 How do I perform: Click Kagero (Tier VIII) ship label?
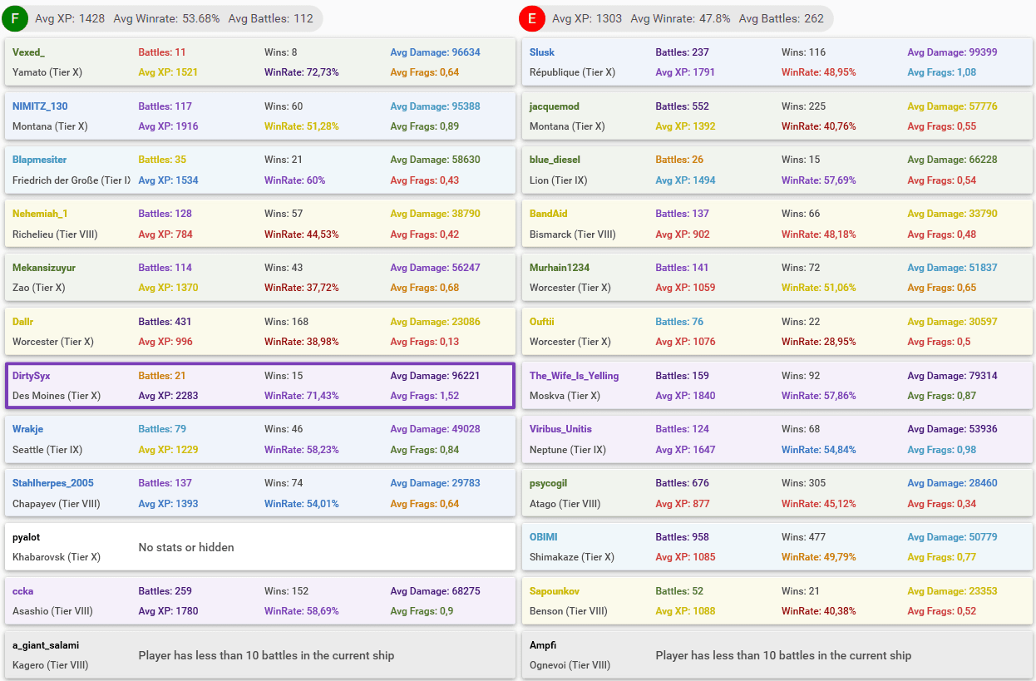point(50,665)
